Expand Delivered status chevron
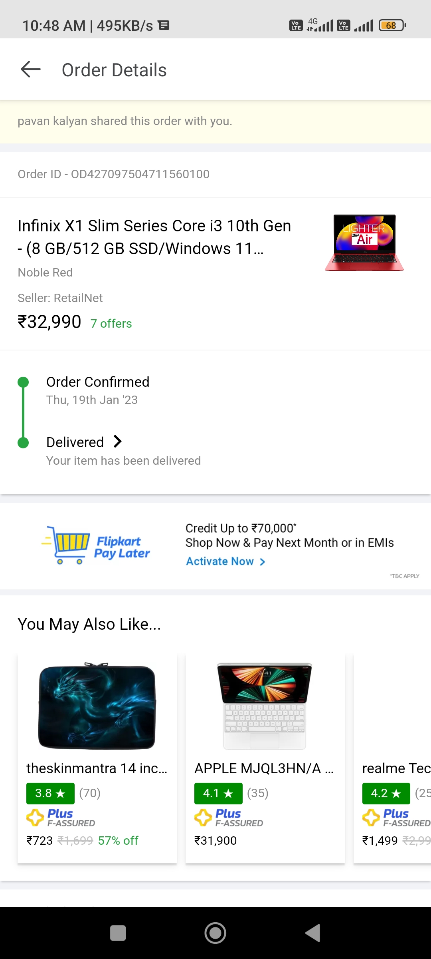Image resolution: width=431 pixels, height=959 pixels. click(117, 442)
